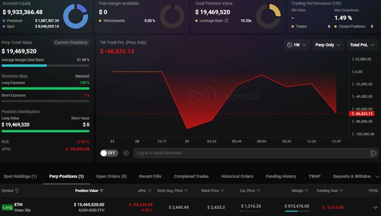Expand more tabs chevron after Deposits
381x216 pixels.
pyautogui.click(x=377, y=176)
